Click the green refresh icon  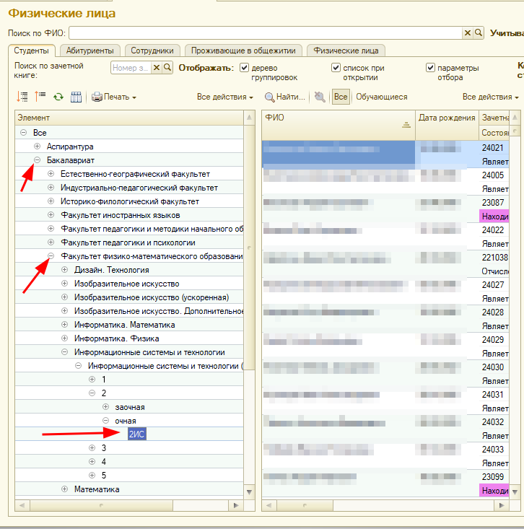click(x=58, y=97)
